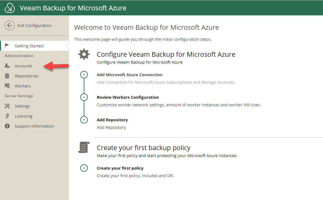
Task: Click checkmark beside Add Microsoft Azure Connection
Action: point(84,75)
